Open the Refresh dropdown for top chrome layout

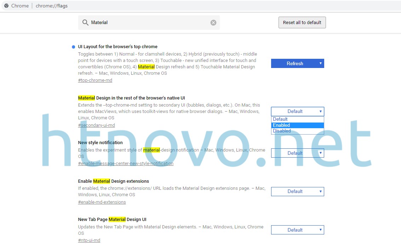click(x=297, y=63)
